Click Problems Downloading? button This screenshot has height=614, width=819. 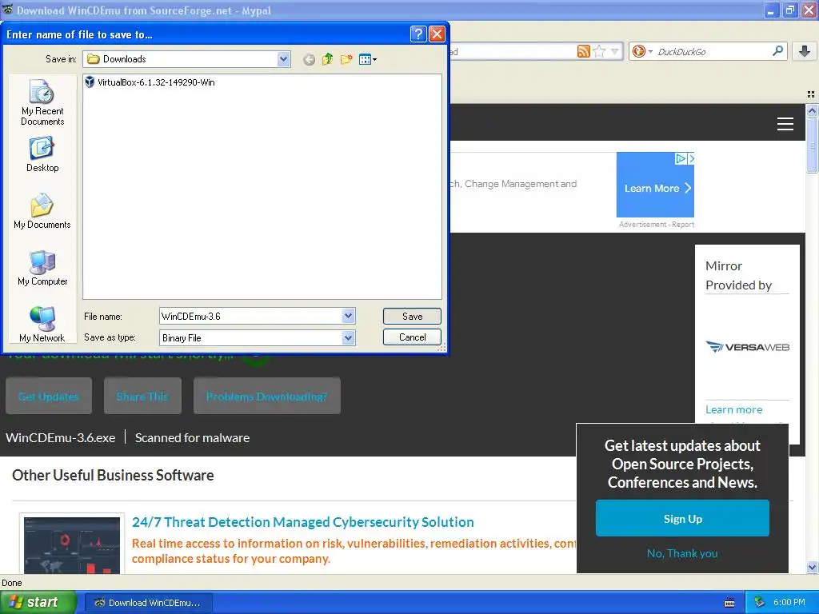pos(267,397)
